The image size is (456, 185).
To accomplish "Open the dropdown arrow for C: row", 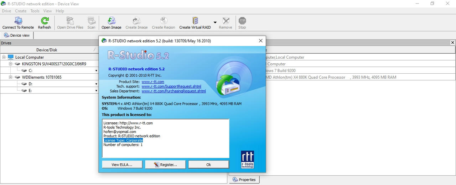I will click(x=96, y=70).
